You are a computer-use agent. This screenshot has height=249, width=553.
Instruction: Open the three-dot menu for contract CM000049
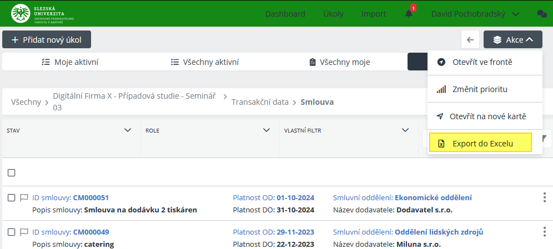[x=544, y=232]
